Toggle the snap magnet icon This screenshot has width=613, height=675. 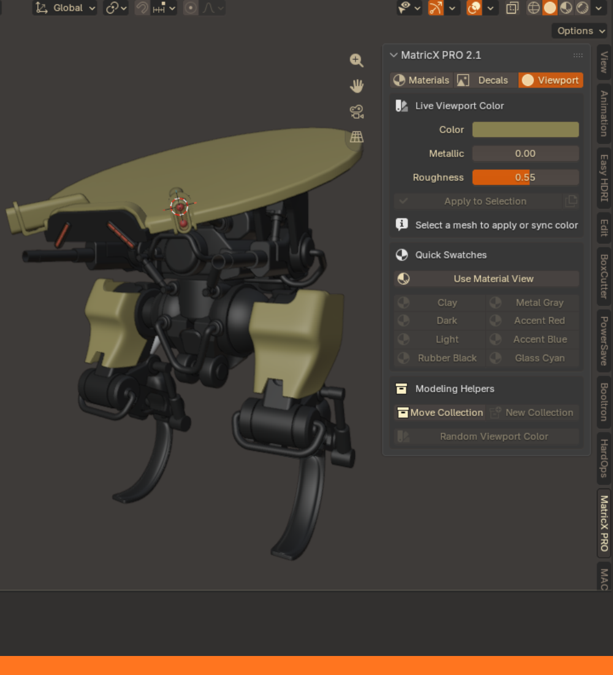pyautogui.click(x=142, y=8)
